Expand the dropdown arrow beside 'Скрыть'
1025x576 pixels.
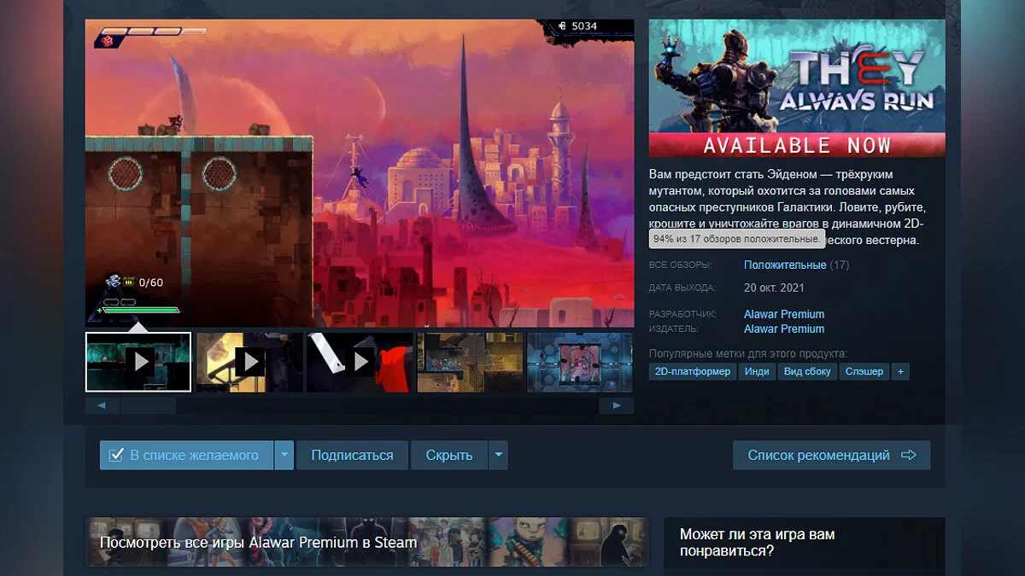(x=498, y=455)
